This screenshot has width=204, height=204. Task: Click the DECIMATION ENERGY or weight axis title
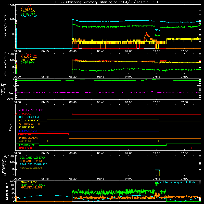point(4,165)
